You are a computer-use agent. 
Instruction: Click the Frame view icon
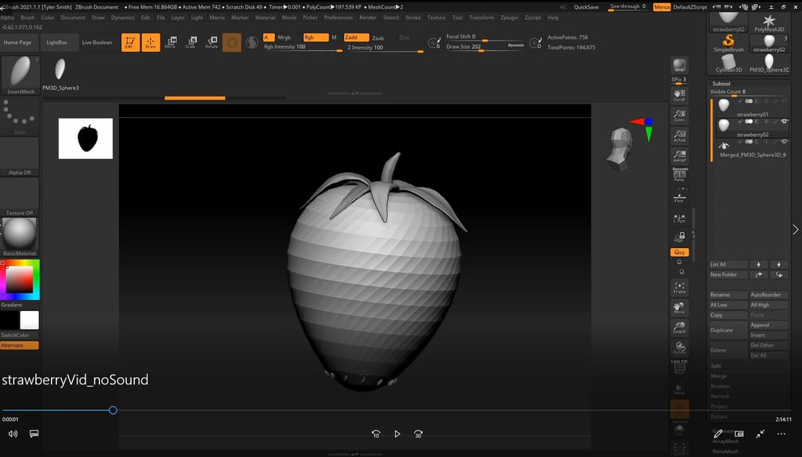tap(679, 288)
